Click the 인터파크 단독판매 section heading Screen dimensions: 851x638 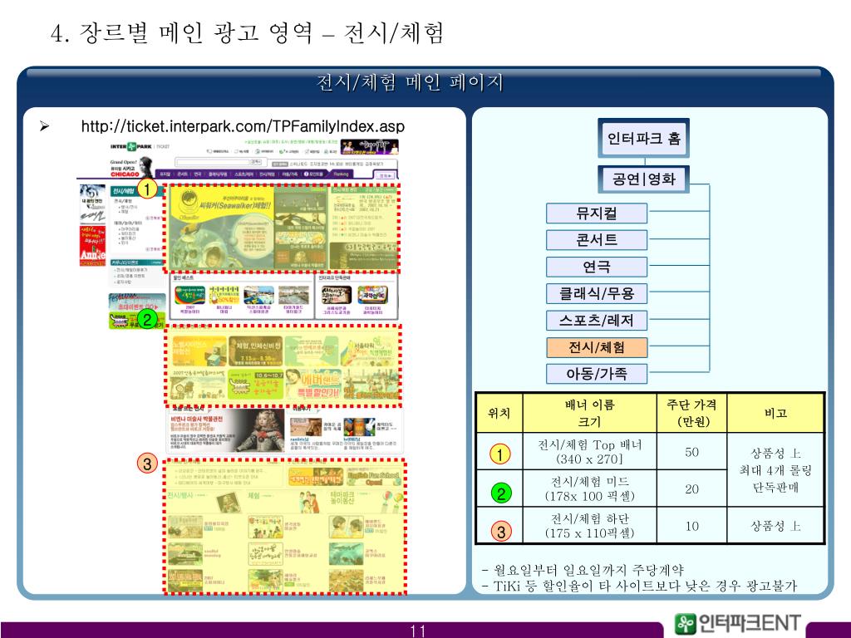334,277
